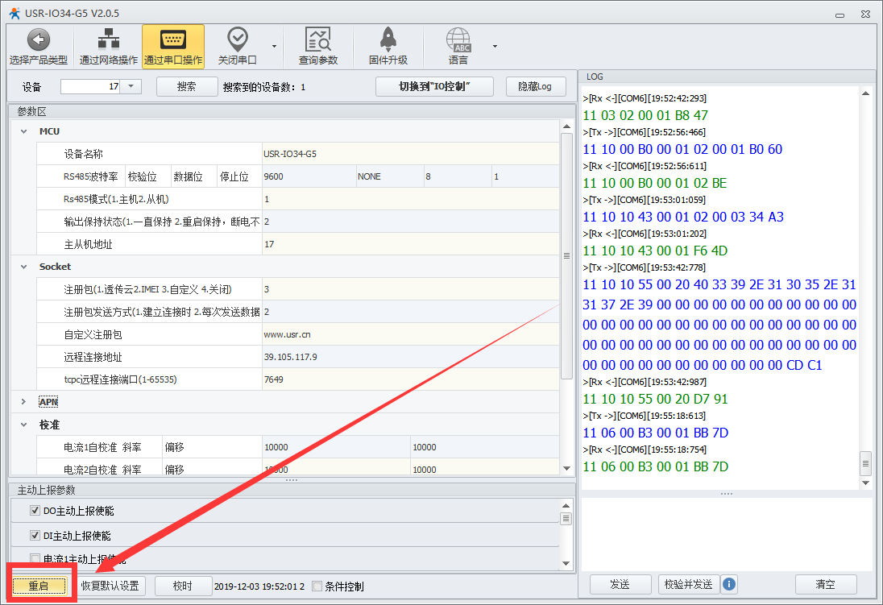The image size is (883, 605).
Task: Click the 数据位 value 8
Action: pyautogui.click(x=458, y=176)
